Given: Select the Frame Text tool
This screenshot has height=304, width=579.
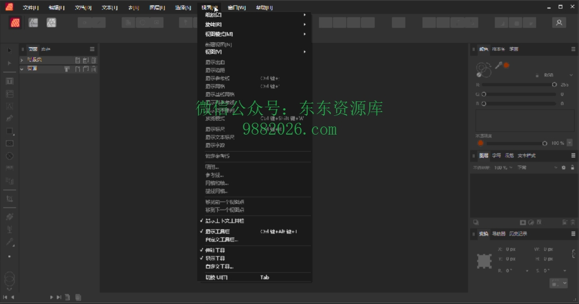Looking at the screenshot, I should 9,81.
